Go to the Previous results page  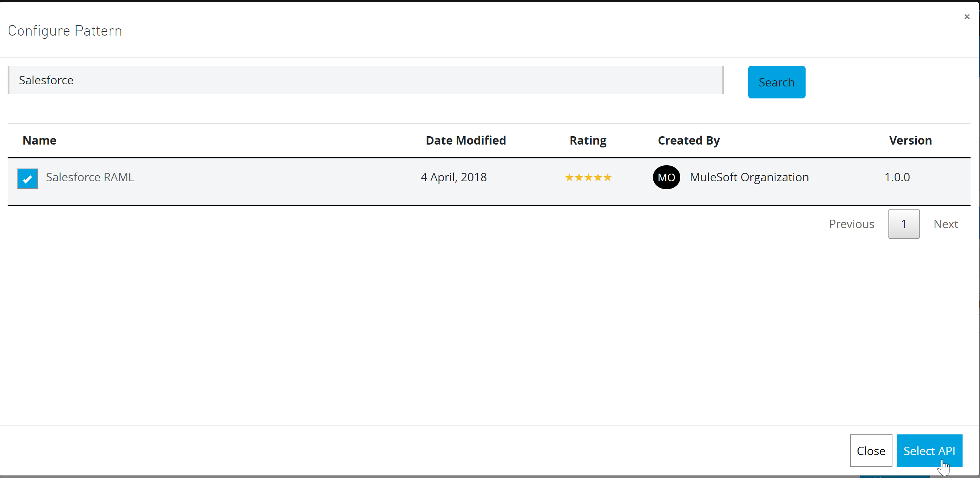coord(851,224)
